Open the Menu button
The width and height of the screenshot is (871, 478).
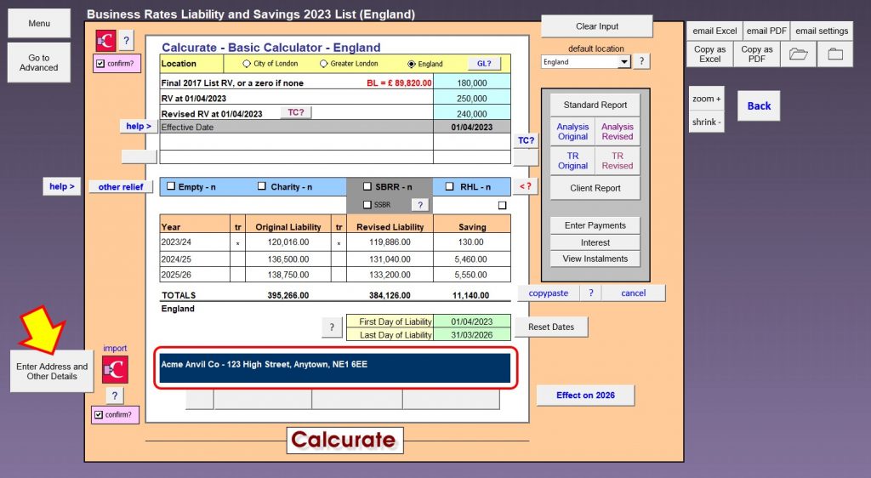(39, 24)
